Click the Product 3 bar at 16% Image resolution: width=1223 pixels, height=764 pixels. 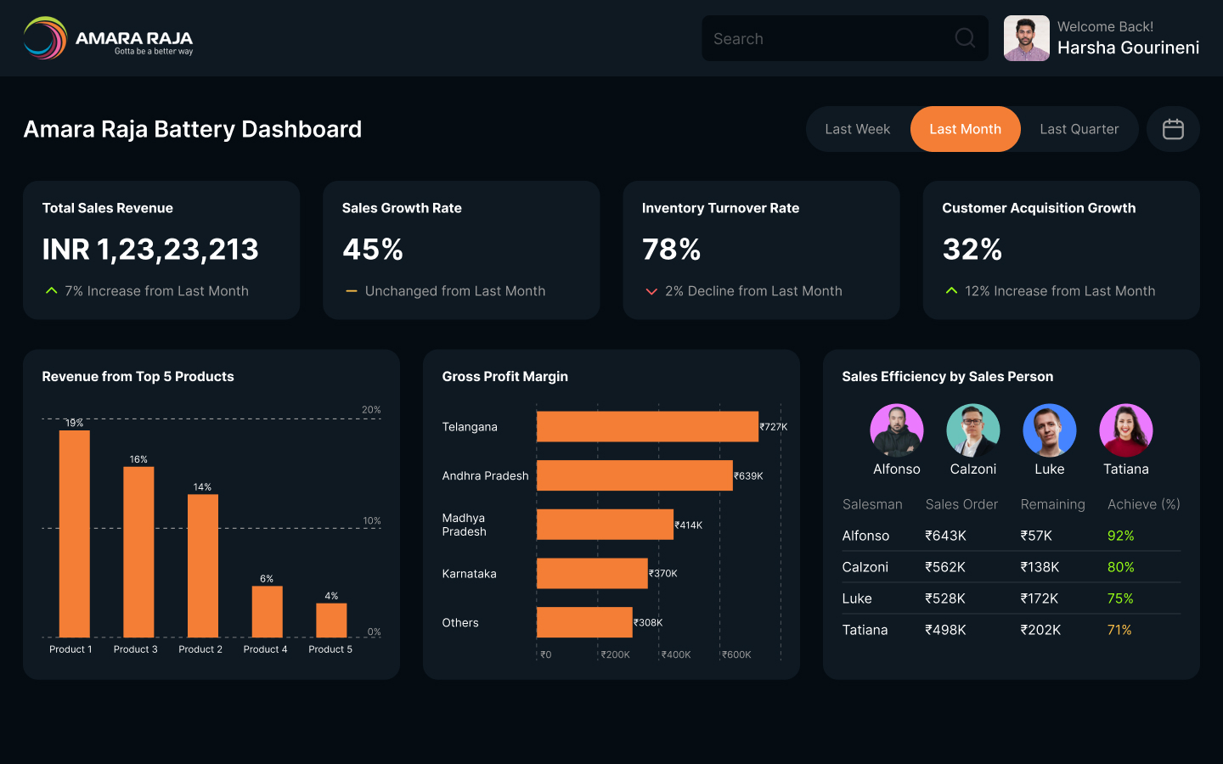[x=138, y=552]
